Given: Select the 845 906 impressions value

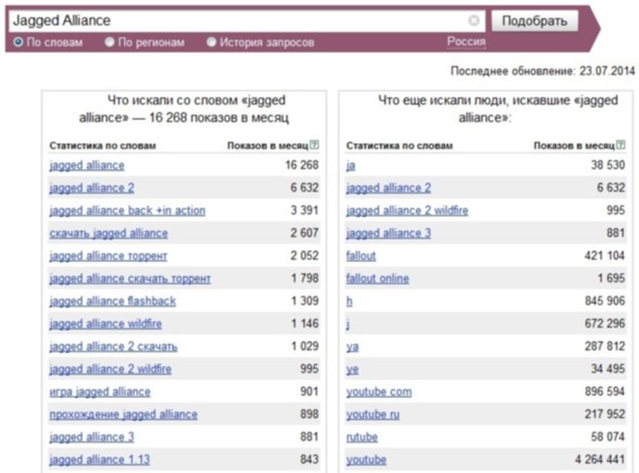Looking at the screenshot, I should click(x=605, y=301).
